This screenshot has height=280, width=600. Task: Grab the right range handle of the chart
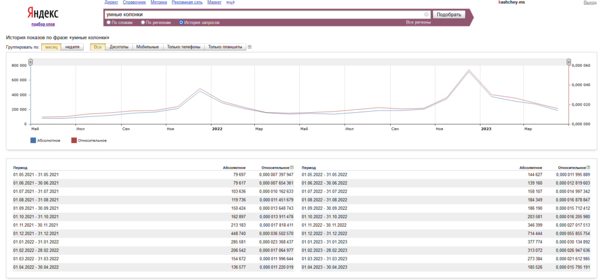tap(568, 62)
